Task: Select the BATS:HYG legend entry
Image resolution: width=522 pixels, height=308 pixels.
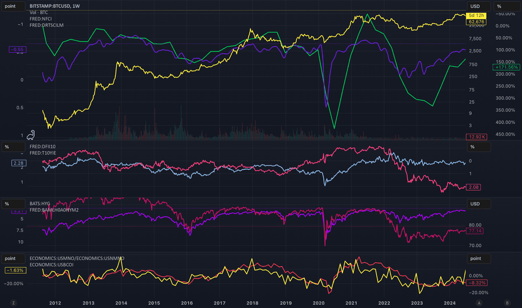Action: pos(40,203)
